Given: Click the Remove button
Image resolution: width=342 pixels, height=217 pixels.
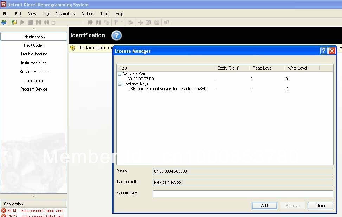Looking at the screenshot, I should (x=292, y=205).
